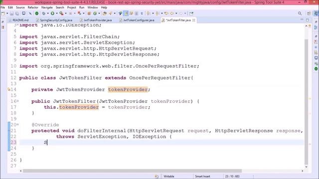The width and height of the screenshot is (319, 179).
Task: Open the External Tools dropdown arrow
Action: click(x=66, y=13)
